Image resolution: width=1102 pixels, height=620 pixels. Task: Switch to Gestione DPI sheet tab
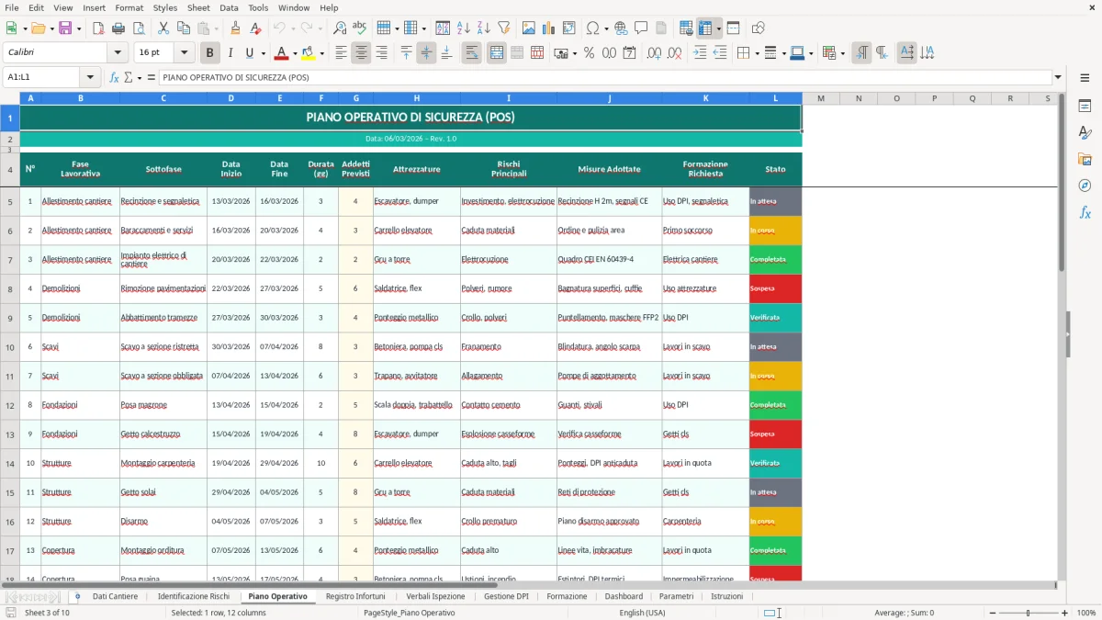coord(506,596)
